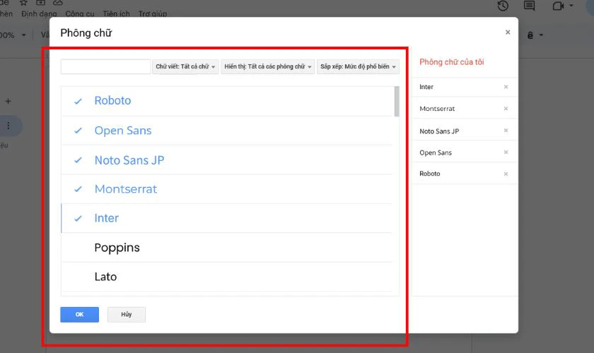Screen dimensions: 594x353
Task: Click the font search input field
Action: [105, 66]
